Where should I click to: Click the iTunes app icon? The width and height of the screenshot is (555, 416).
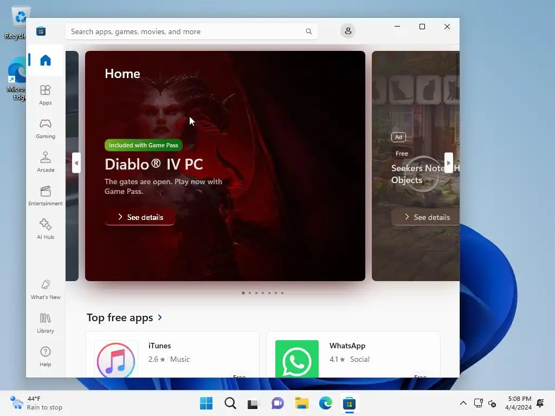pyautogui.click(x=116, y=359)
